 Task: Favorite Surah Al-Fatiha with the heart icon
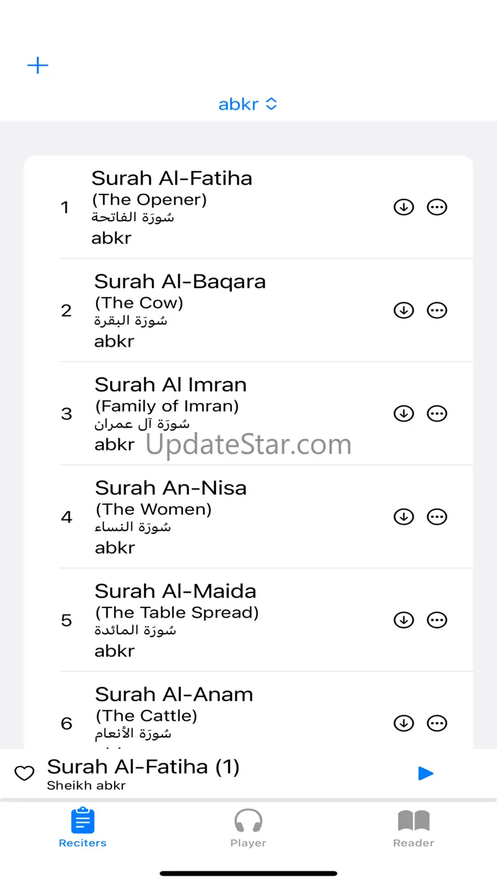(24, 774)
